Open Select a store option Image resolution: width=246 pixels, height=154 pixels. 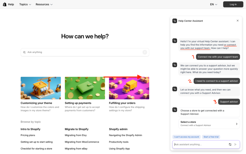click(x=209, y=124)
